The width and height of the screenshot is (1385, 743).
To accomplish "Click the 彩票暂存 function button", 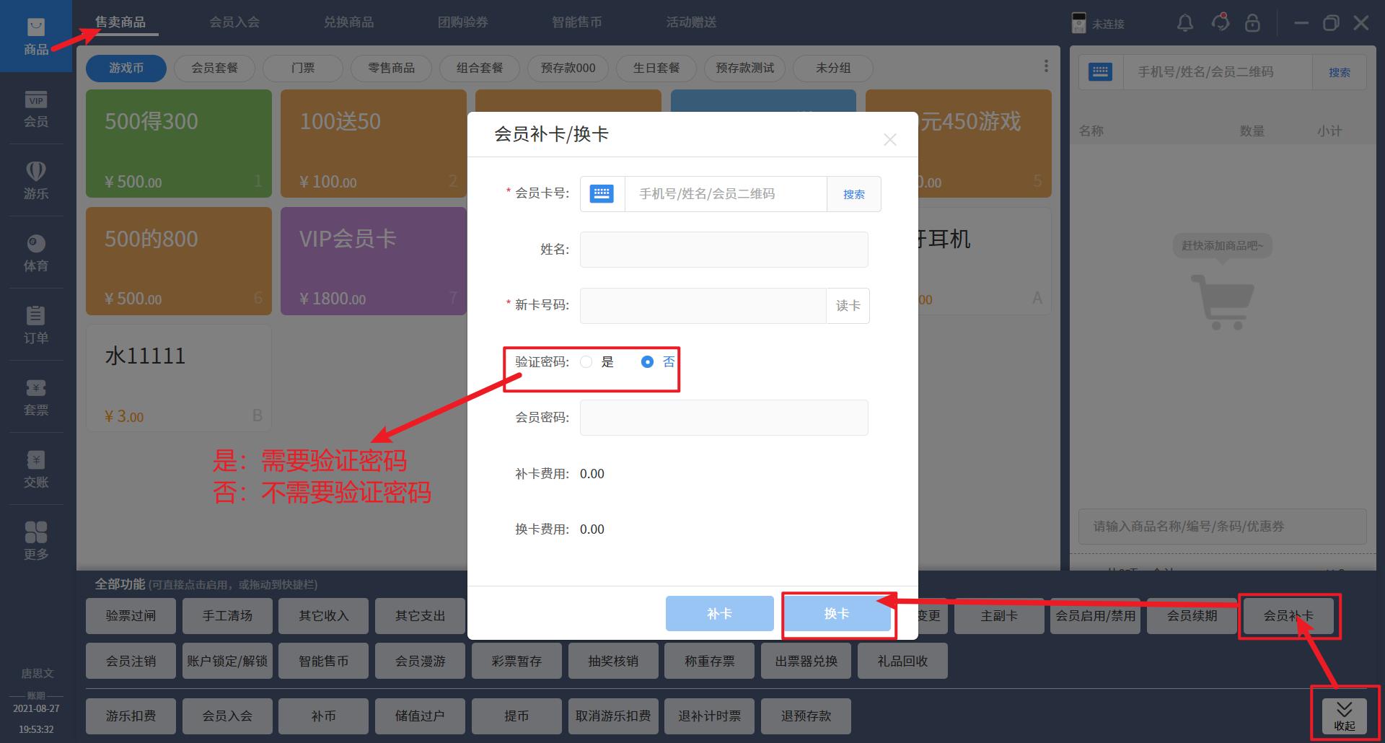I will (x=516, y=661).
